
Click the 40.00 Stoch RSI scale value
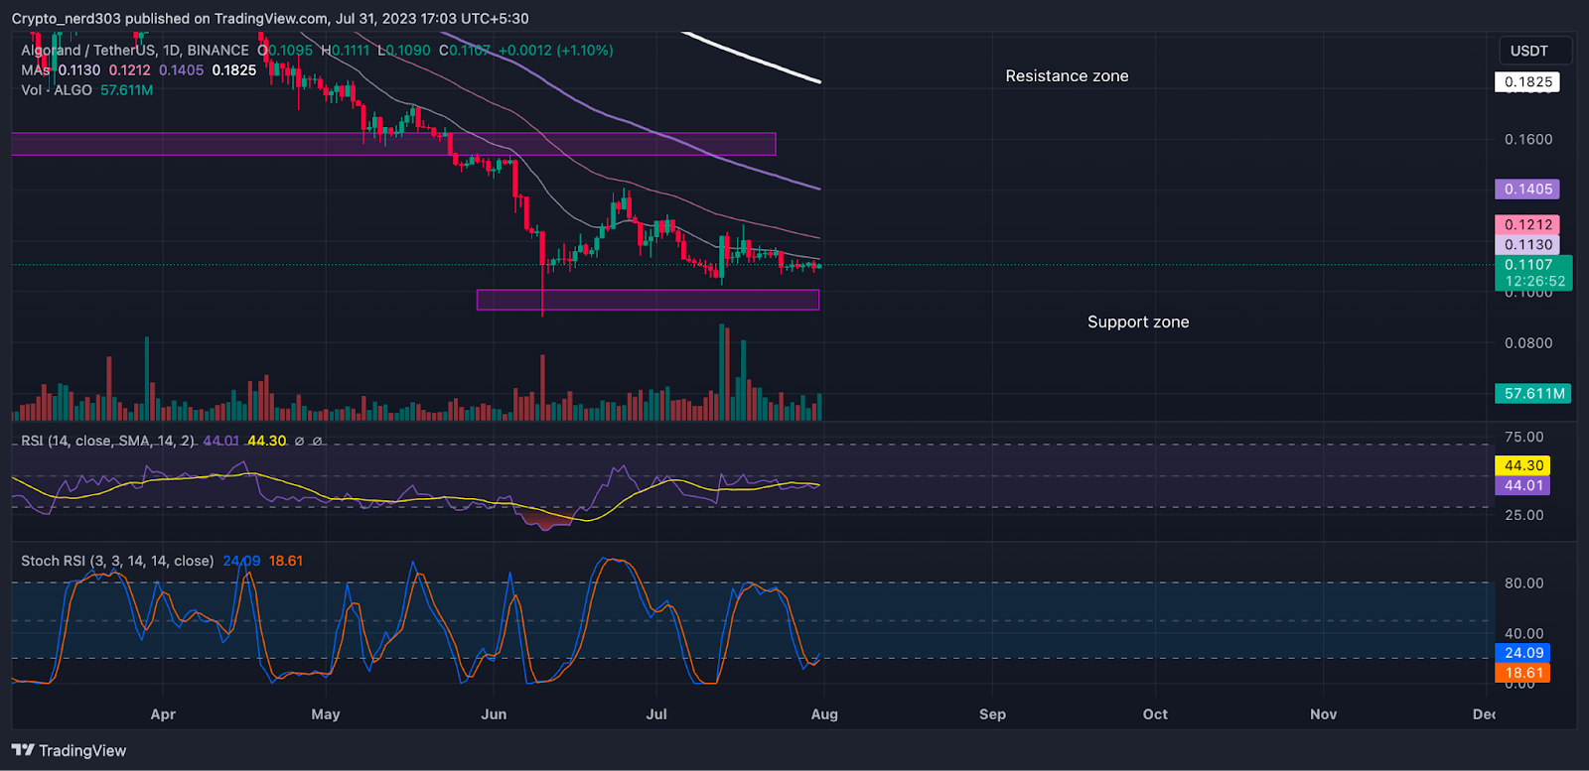point(1524,633)
